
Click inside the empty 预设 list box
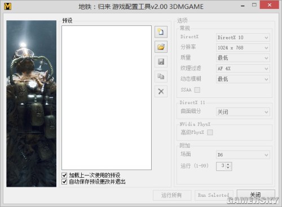coord(107,98)
